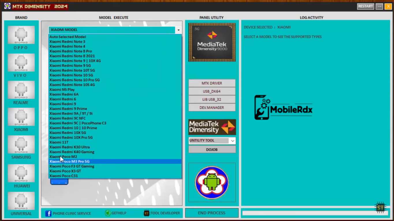Choose Xiaomi Redmi Note 4 from list

(x=115, y=46)
